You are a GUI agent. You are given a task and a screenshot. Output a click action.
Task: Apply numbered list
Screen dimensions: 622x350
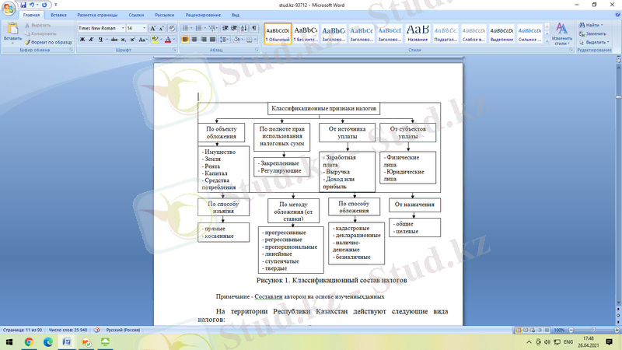[198, 28]
